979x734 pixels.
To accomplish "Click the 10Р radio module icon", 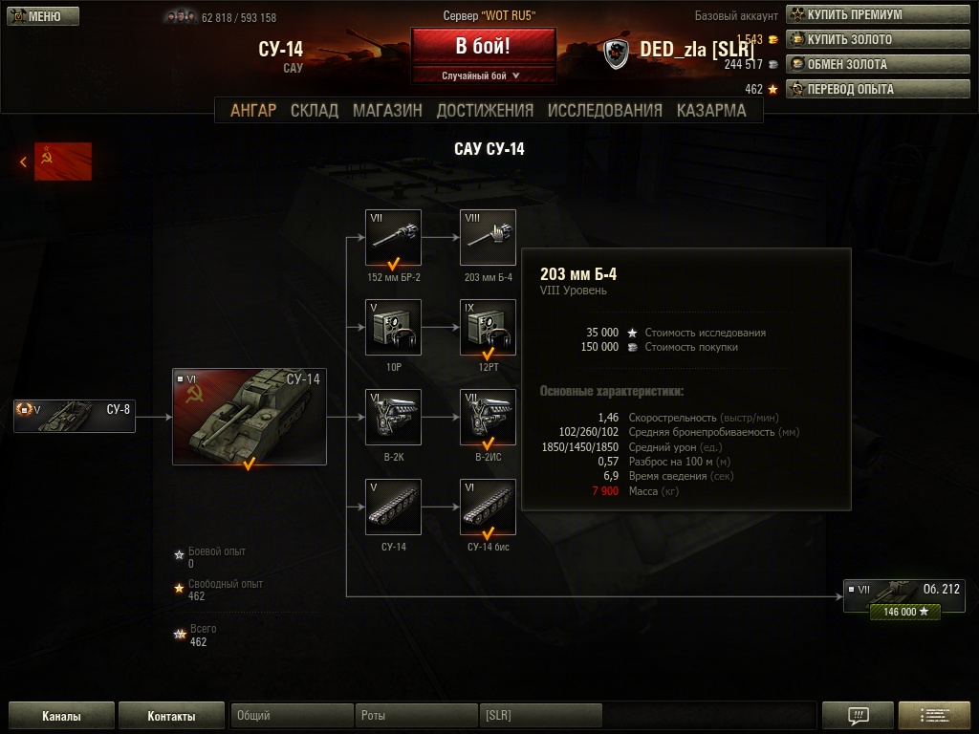I will point(393,327).
